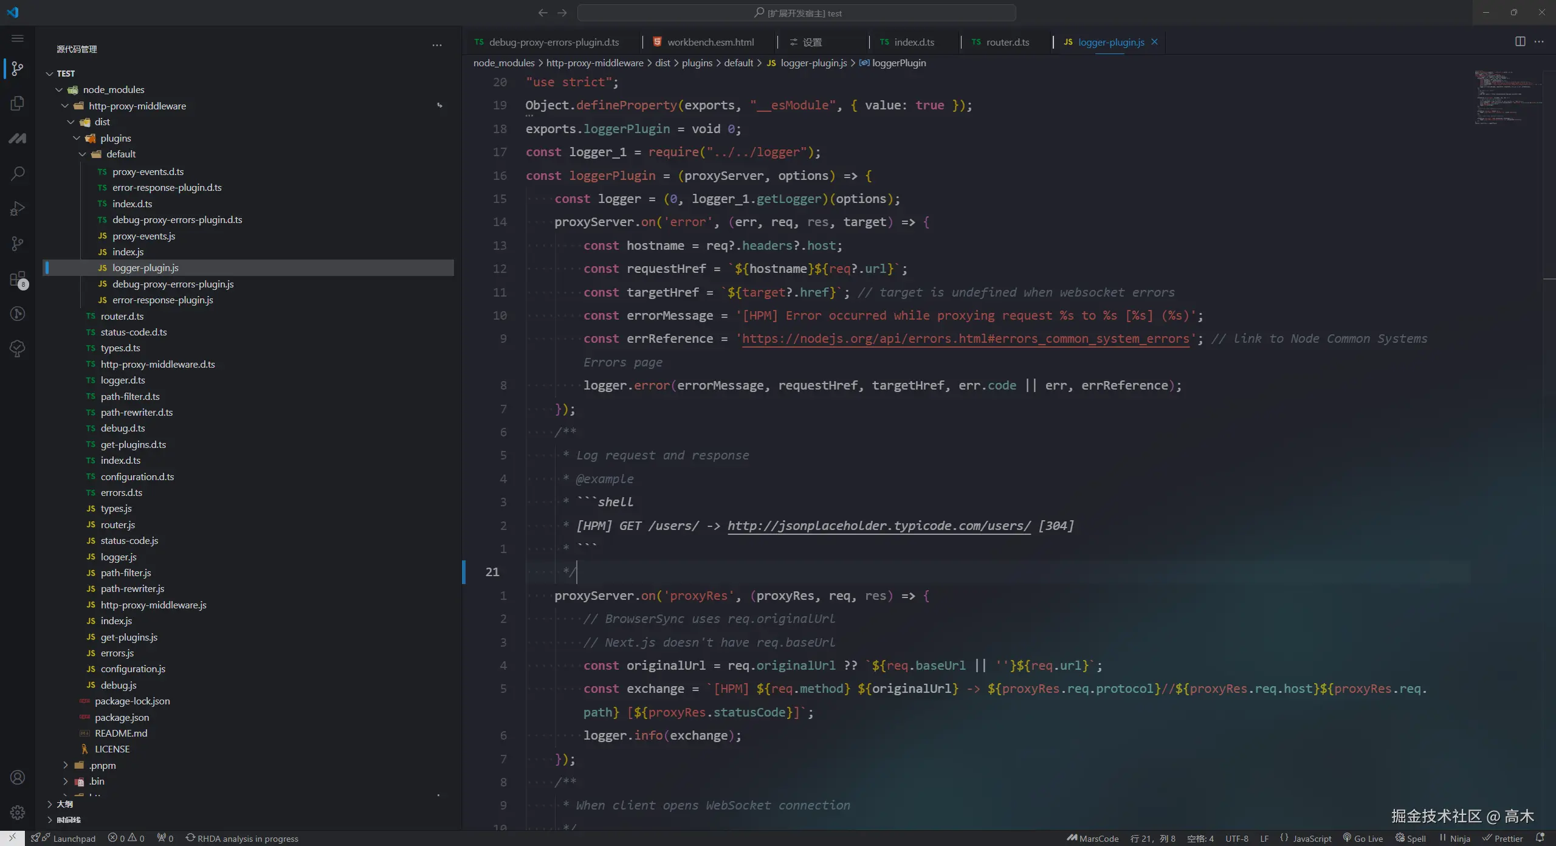The image size is (1556, 846).
Task: Click the command center search box
Action: coord(796,13)
